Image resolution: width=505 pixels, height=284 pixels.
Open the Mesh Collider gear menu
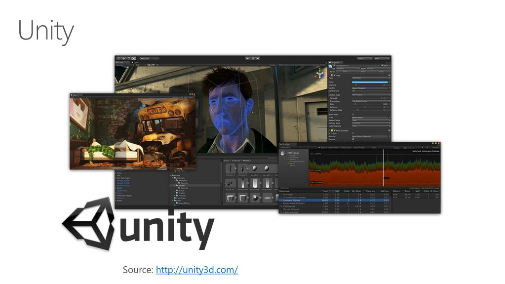389,130
